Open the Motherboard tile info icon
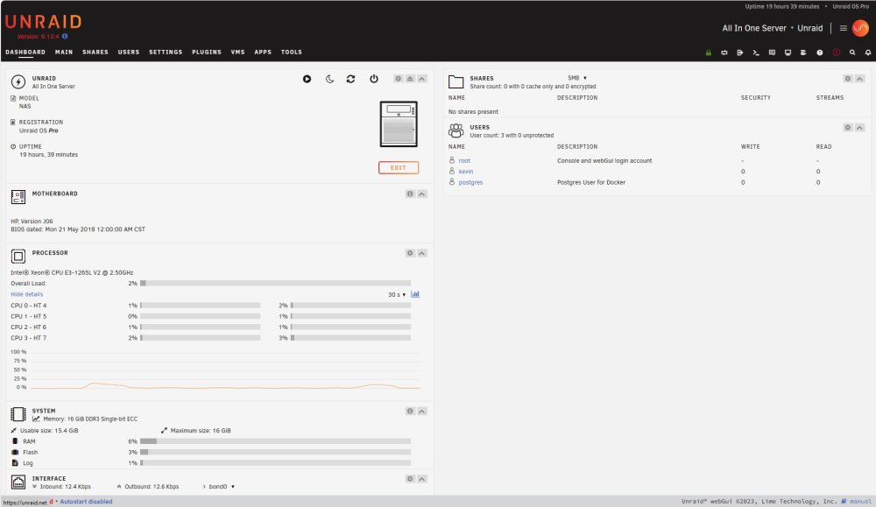 point(410,194)
